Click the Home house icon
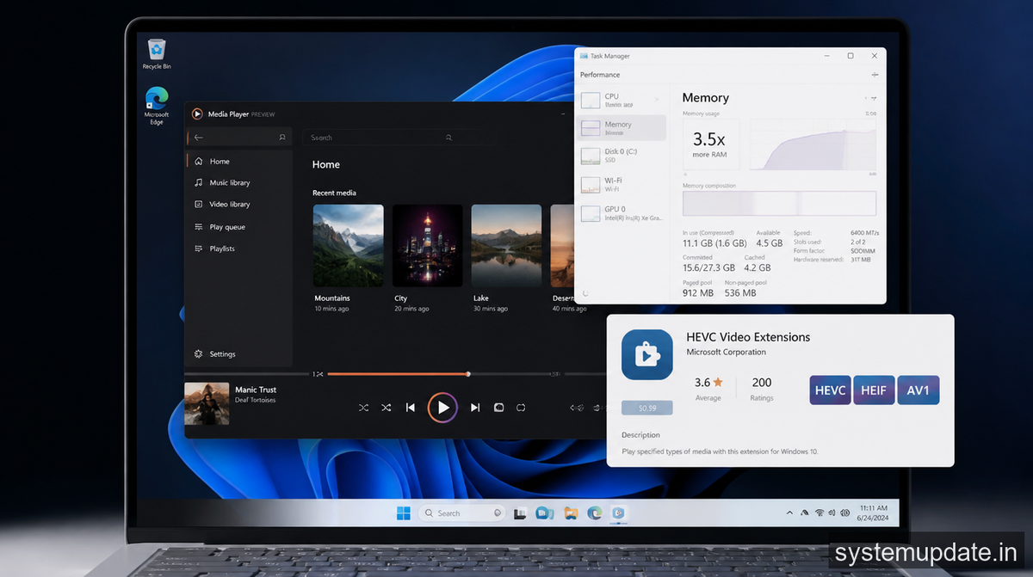Screen dimensions: 1033x577 click(x=199, y=162)
